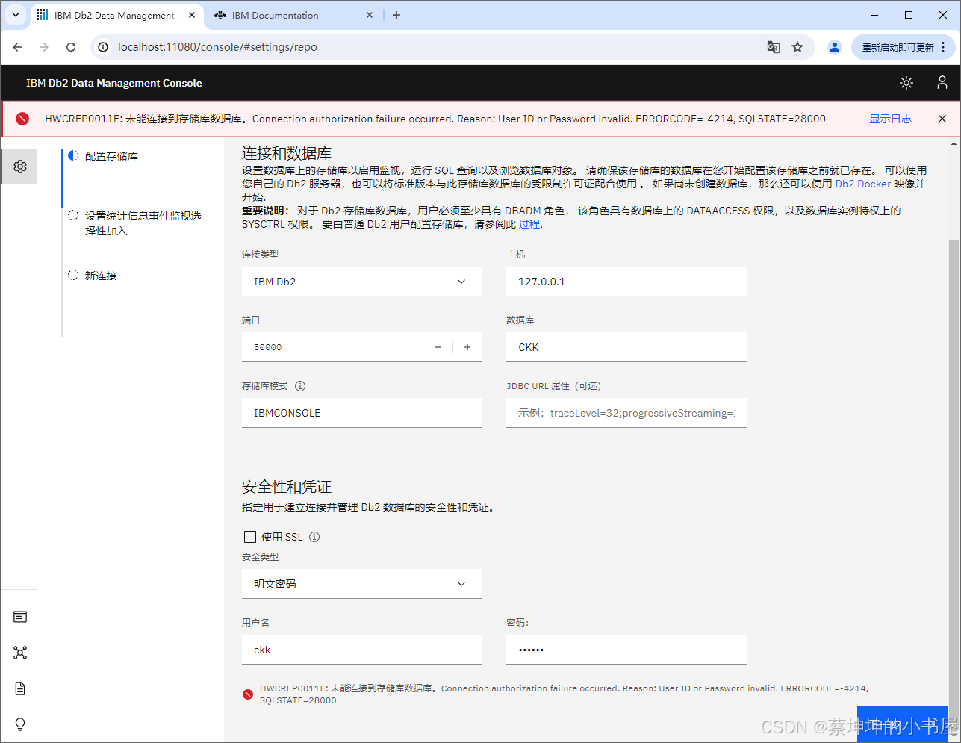Click the database field containing CKK
The image size is (961, 743).
tap(626, 347)
